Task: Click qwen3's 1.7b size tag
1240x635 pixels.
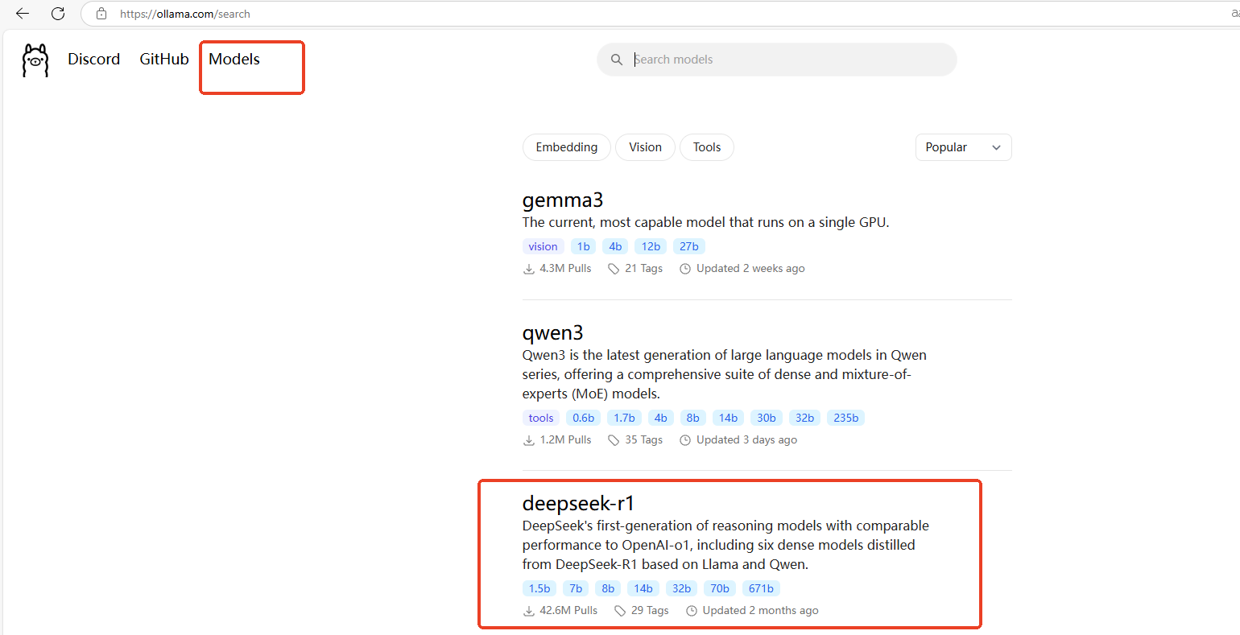Action: click(625, 419)
